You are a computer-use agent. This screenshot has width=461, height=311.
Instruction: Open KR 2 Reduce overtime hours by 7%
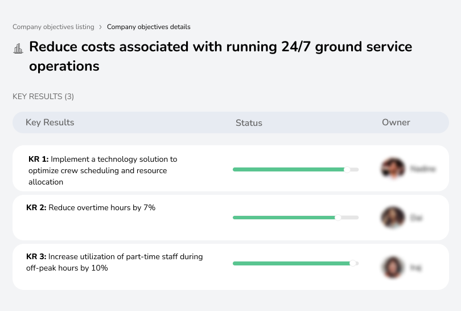click(91, 208)
